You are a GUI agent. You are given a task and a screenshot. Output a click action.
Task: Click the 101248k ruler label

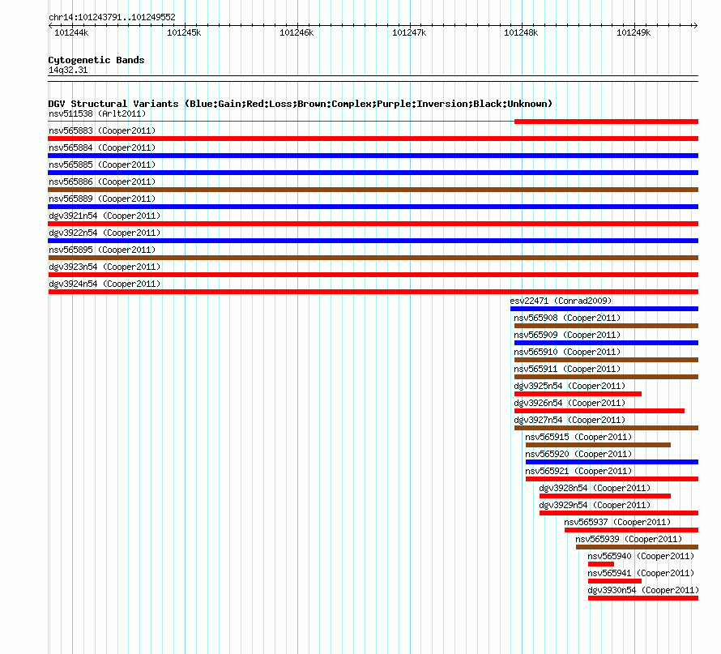(x=521, y=32)
